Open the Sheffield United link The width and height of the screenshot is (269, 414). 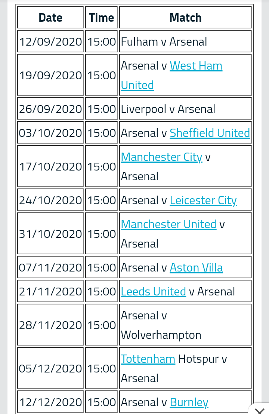coord(210,133)
